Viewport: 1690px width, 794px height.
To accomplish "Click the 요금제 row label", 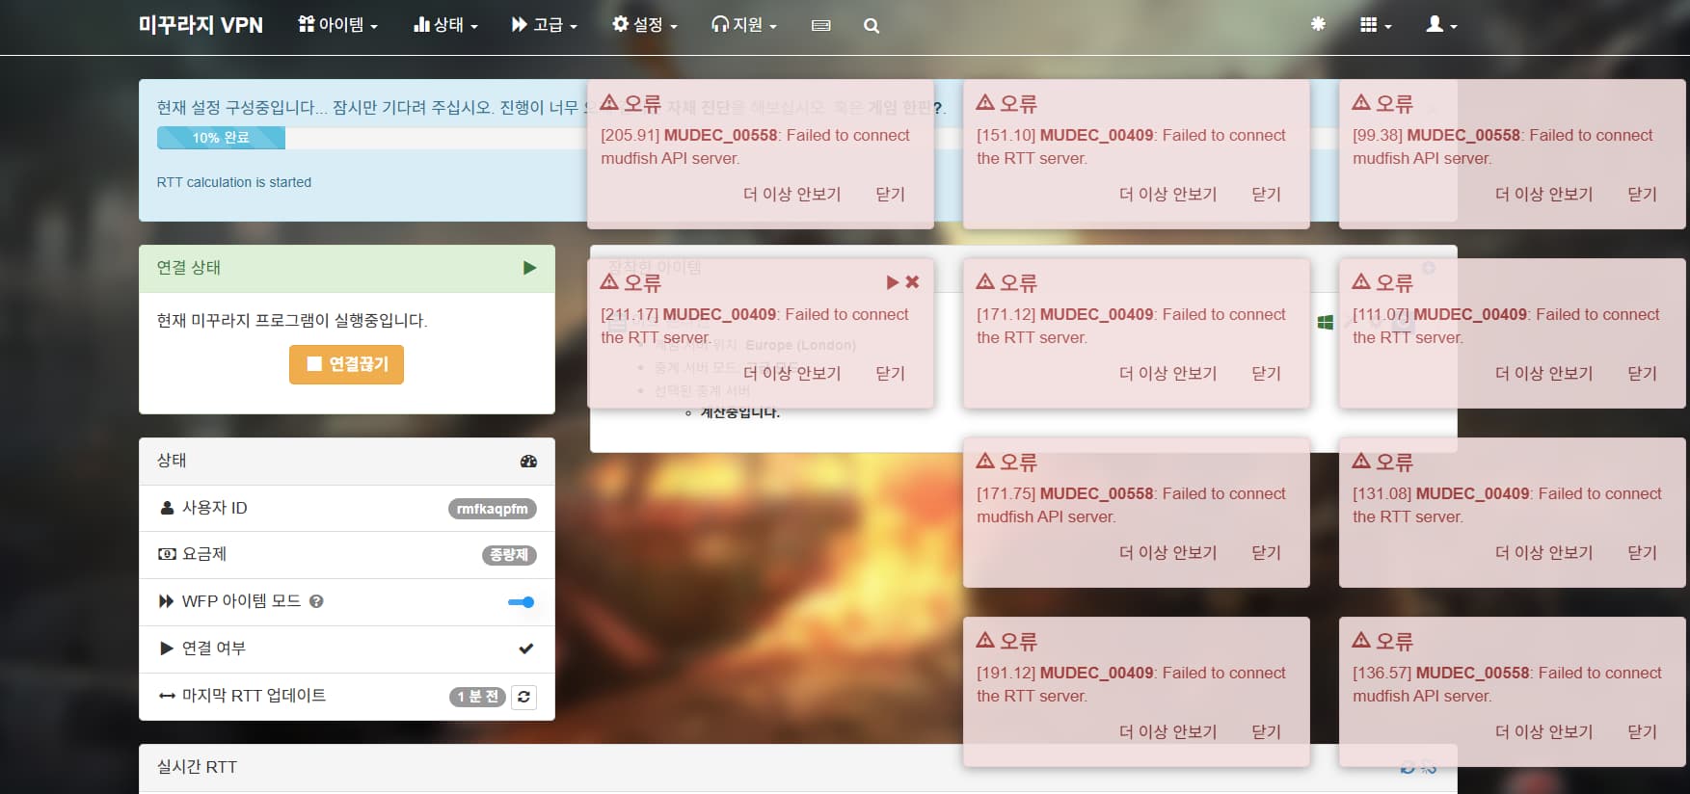I will click(204, 554).
